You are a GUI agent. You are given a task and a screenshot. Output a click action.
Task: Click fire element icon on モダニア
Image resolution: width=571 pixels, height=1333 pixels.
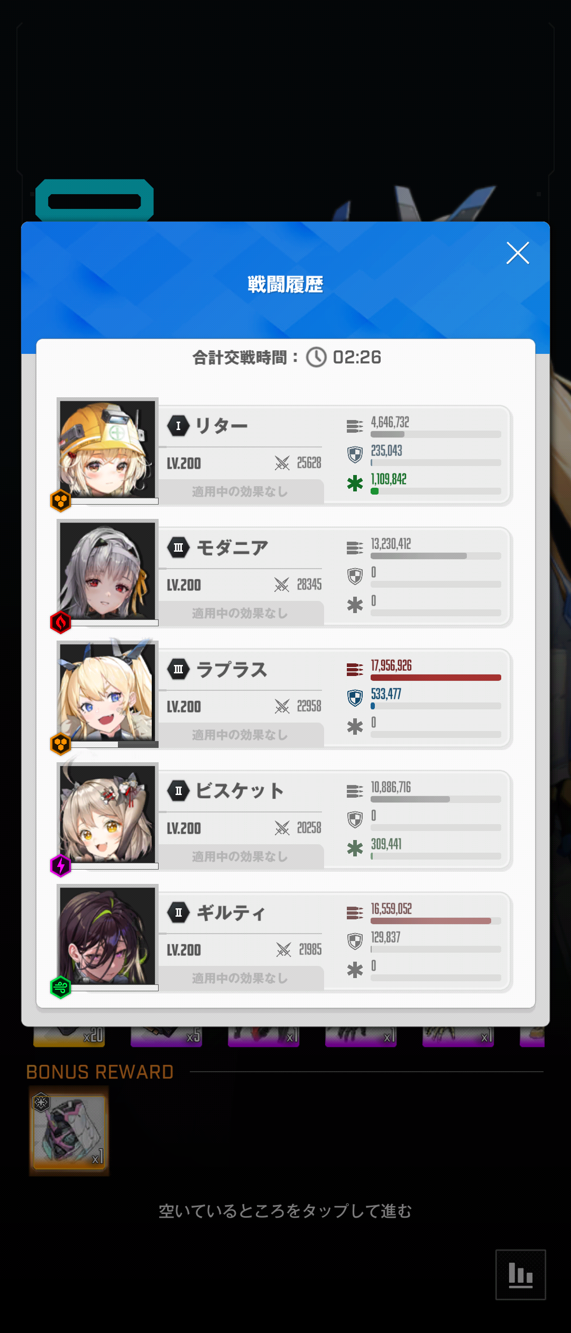click(x=61, y=622)
